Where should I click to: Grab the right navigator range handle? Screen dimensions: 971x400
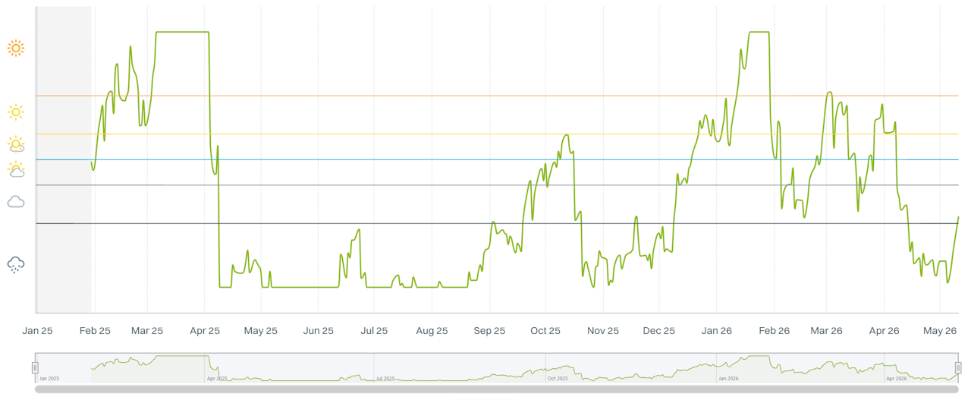point(958,368)
